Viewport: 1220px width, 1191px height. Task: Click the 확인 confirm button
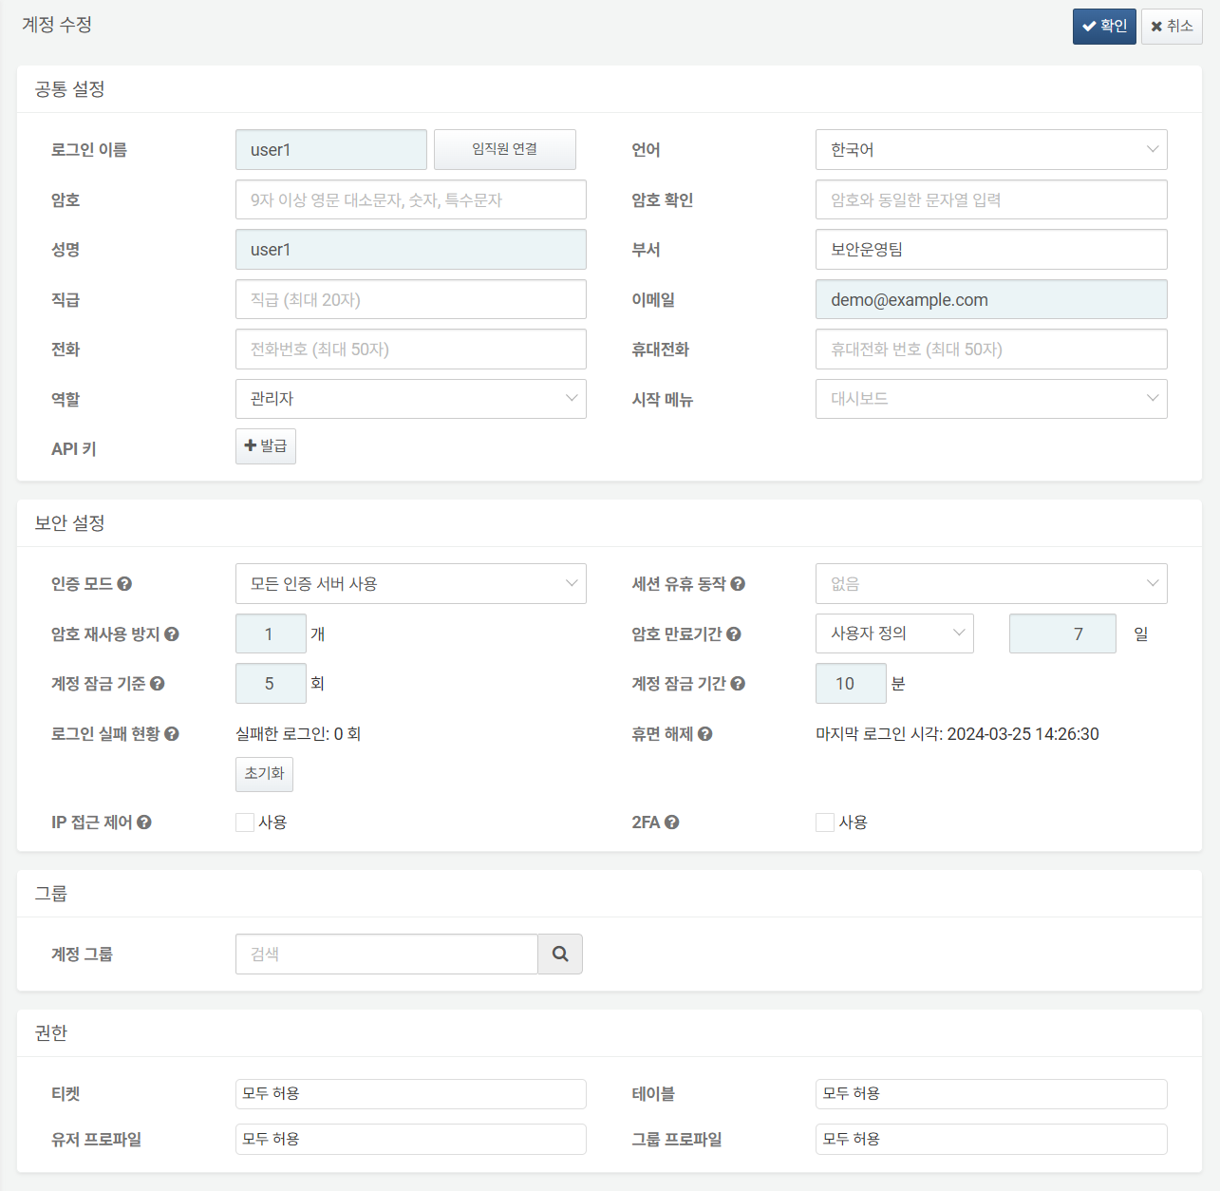pos(1104,27)
